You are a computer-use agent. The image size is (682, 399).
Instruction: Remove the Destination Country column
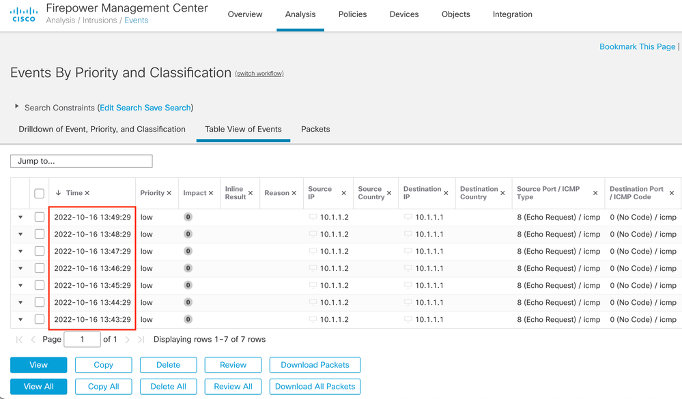502,193
